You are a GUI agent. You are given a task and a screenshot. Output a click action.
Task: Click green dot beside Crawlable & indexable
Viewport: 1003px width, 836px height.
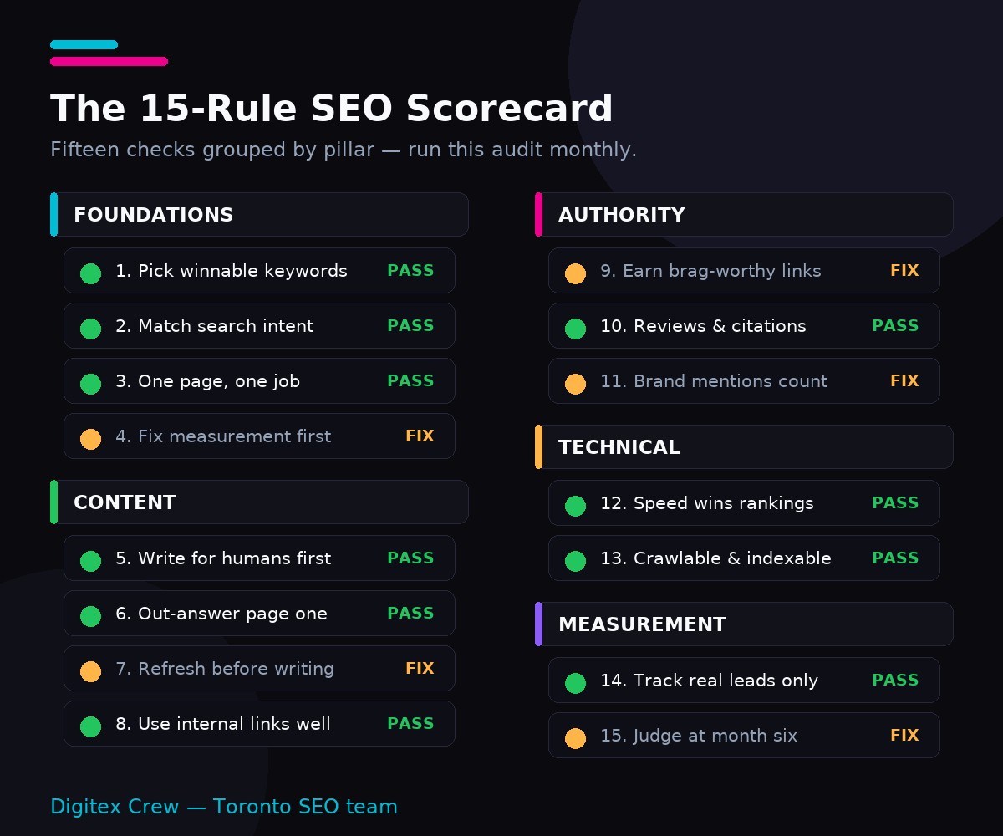[575, 561]
